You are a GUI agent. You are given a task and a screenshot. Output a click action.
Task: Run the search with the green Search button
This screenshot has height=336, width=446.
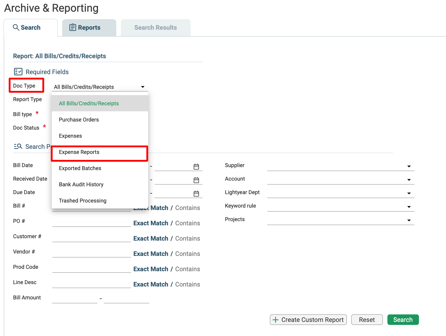pos(403,320)
